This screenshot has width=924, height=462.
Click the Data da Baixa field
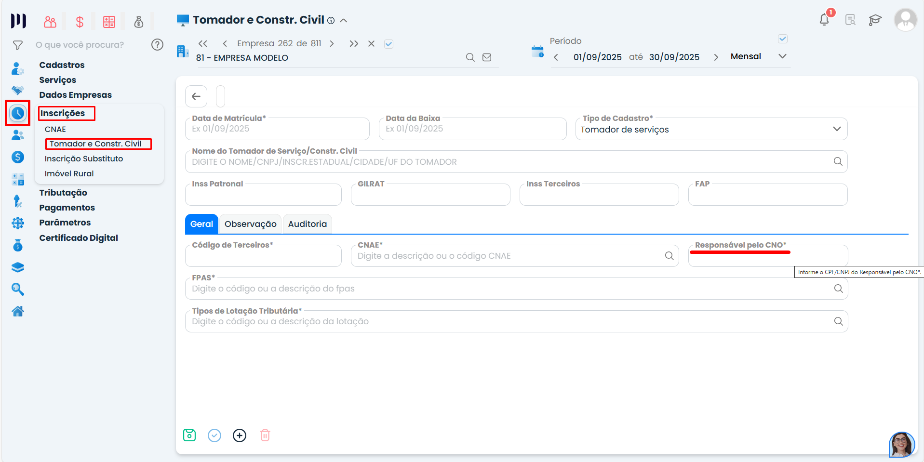(x=472, y=129)
